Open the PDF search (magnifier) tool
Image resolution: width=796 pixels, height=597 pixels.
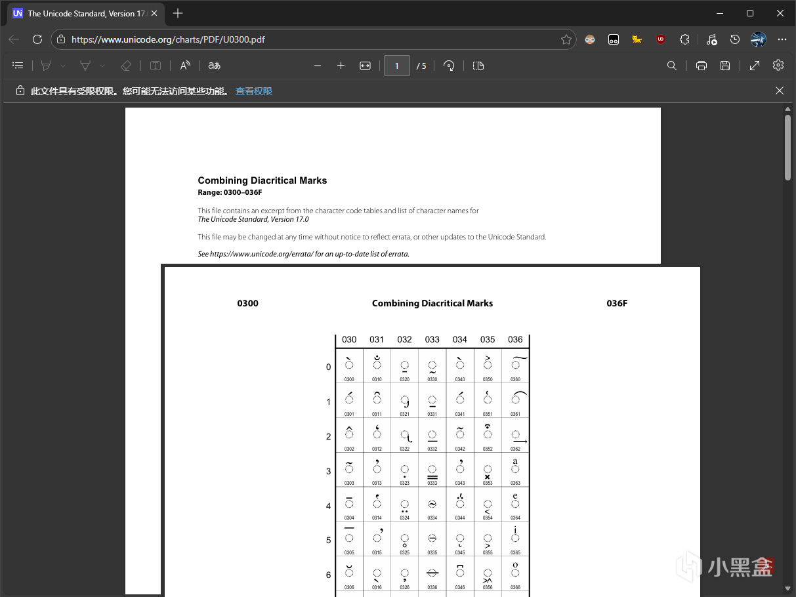(x=672, y=66)
